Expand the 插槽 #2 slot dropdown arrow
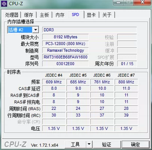 tap(36, 30)
